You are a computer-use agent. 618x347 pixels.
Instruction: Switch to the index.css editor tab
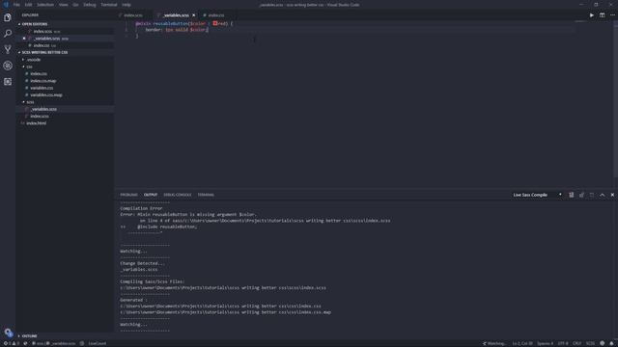point(215,15)
